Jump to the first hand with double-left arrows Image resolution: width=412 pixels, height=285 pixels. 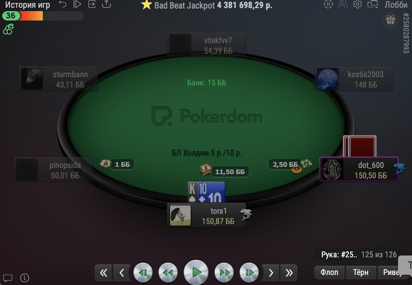click(x=104, y=273)
